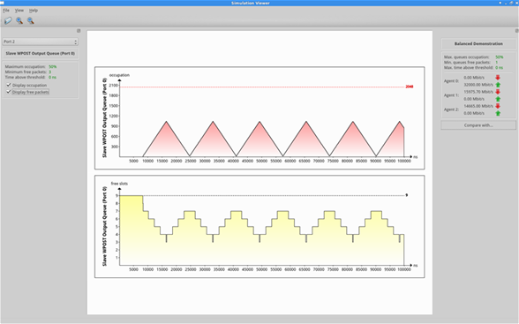
Task: Click Agent 0 red download arrow
Action: (x=498, y=78)
